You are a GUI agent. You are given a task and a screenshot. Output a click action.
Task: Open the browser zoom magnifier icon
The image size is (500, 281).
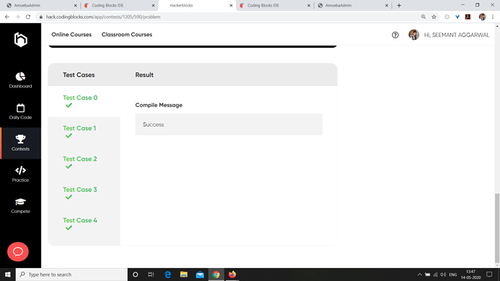click(x=423, y=17)
